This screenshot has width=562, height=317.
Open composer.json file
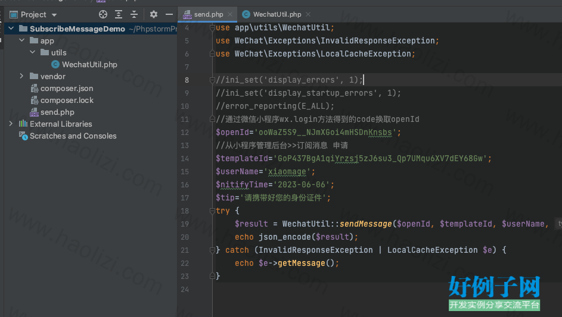point(67,89)
